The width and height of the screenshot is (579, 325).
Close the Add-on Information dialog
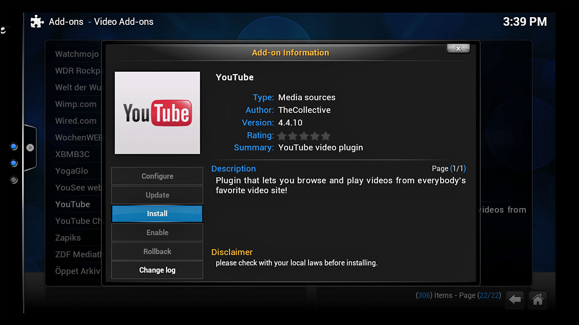458,48
